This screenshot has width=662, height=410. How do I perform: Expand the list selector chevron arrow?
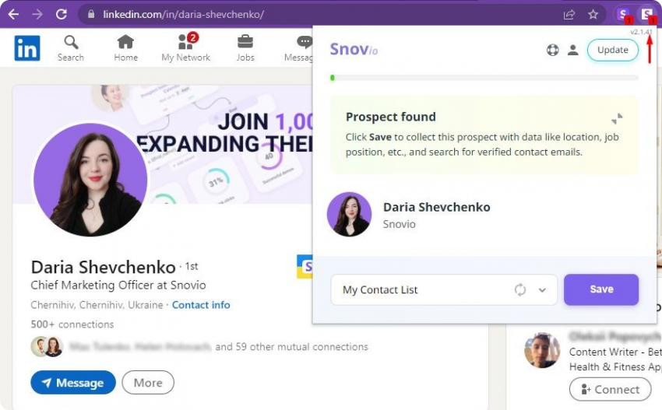point(543,289)
